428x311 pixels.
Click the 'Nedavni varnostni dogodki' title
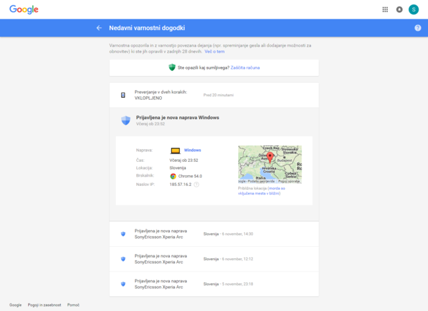pyautogui.click(x=147, y=28)
